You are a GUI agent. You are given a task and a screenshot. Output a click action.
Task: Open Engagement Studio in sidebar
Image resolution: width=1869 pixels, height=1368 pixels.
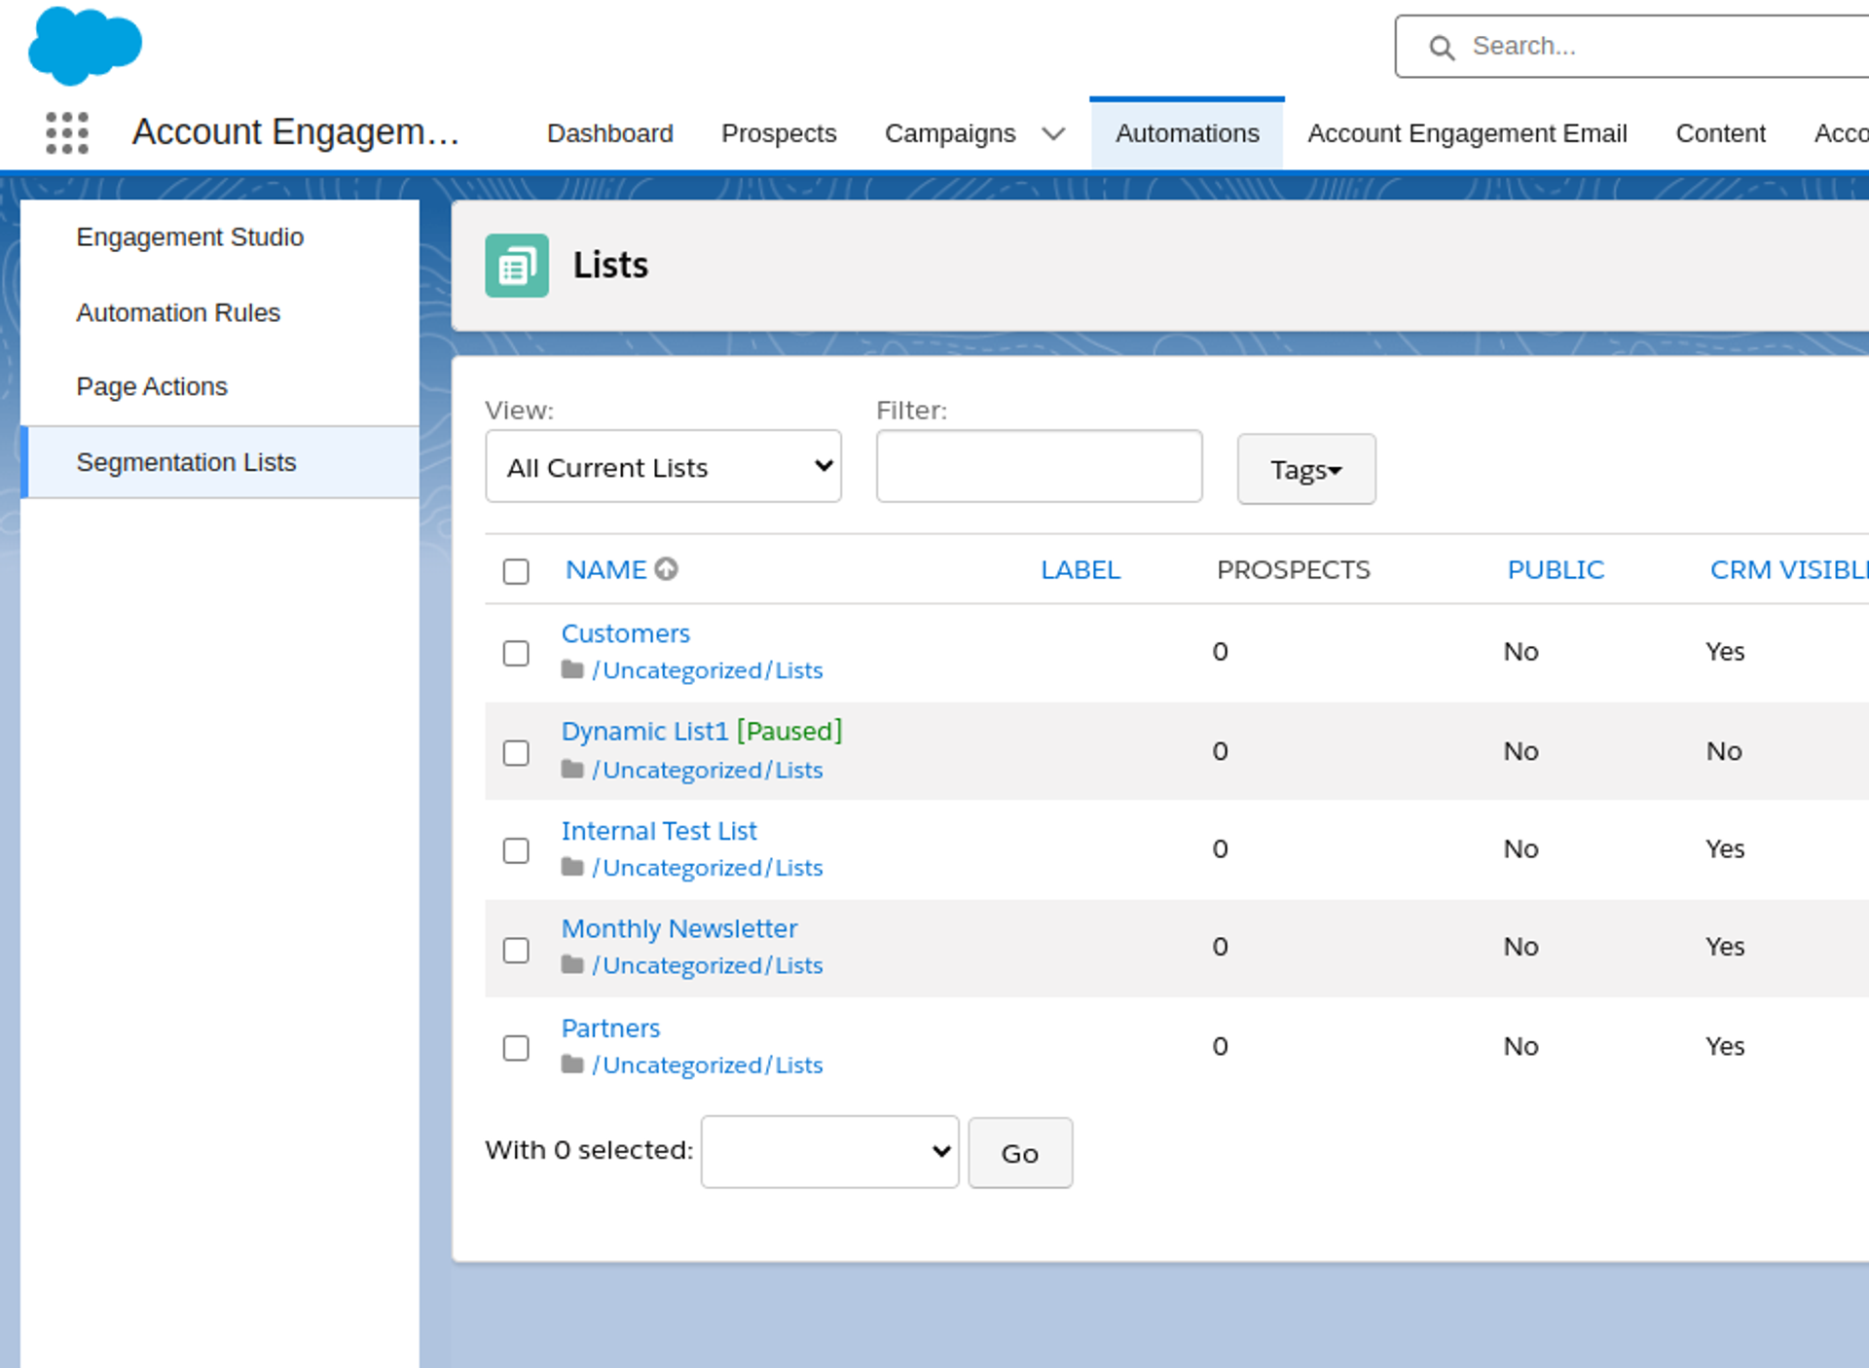tap(190, 237)
